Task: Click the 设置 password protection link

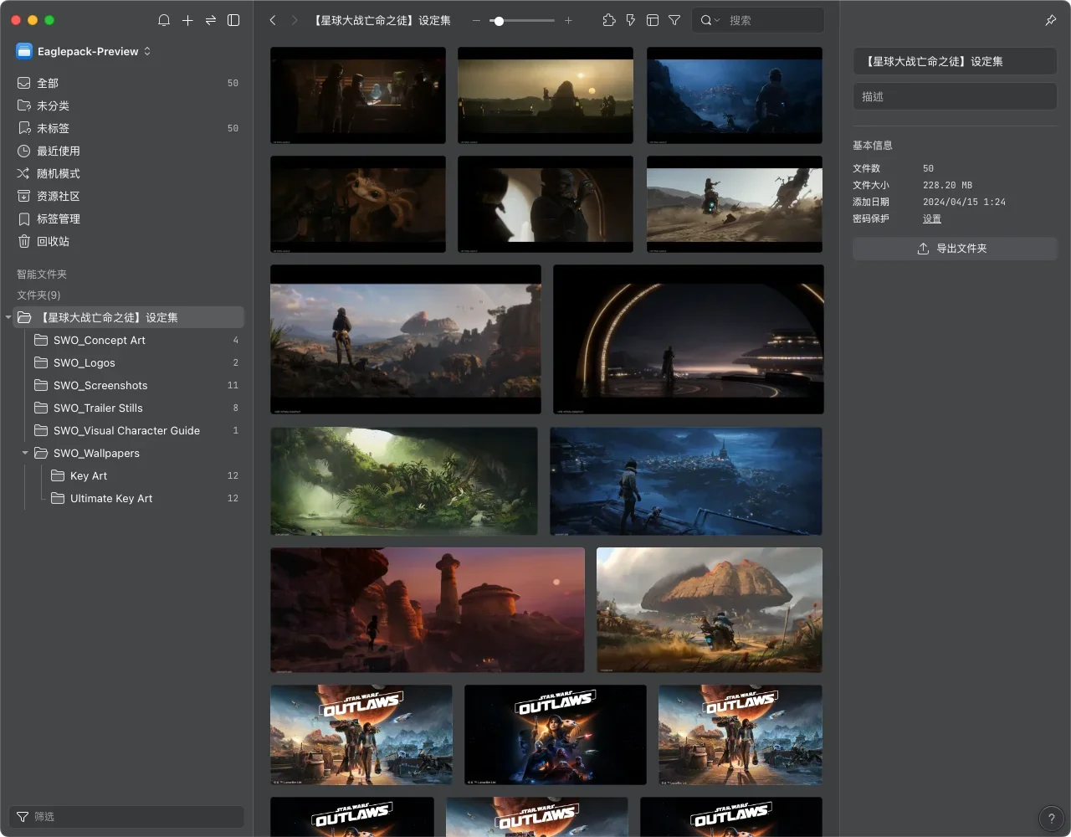Action: pyautogui.click(x=932, y=218)
